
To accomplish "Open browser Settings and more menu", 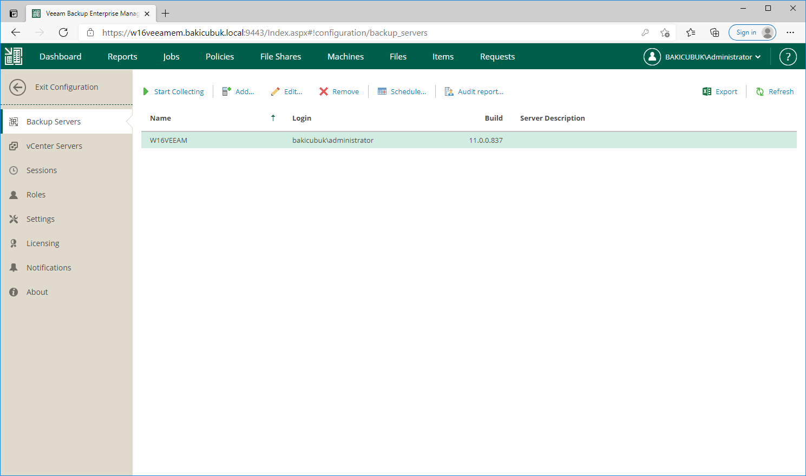I will (x=790, y=32).
